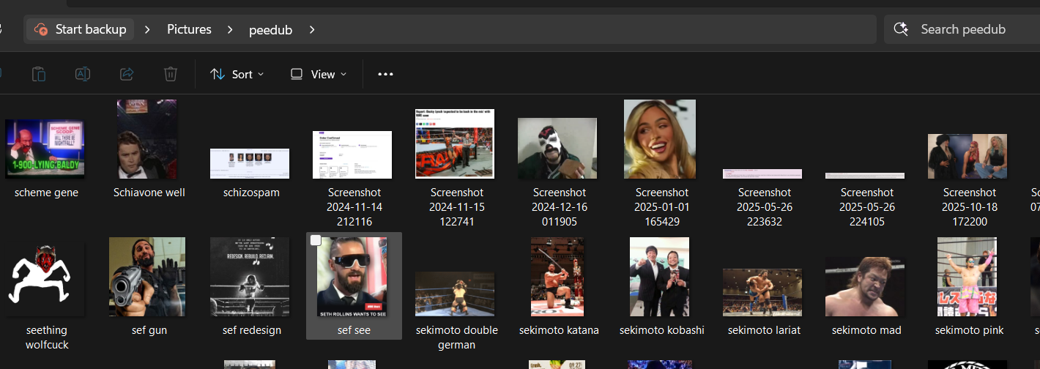Click the Paste clipboard icon
The height and width of the screenshot is (369, 1040).
(x=39, y=74)
